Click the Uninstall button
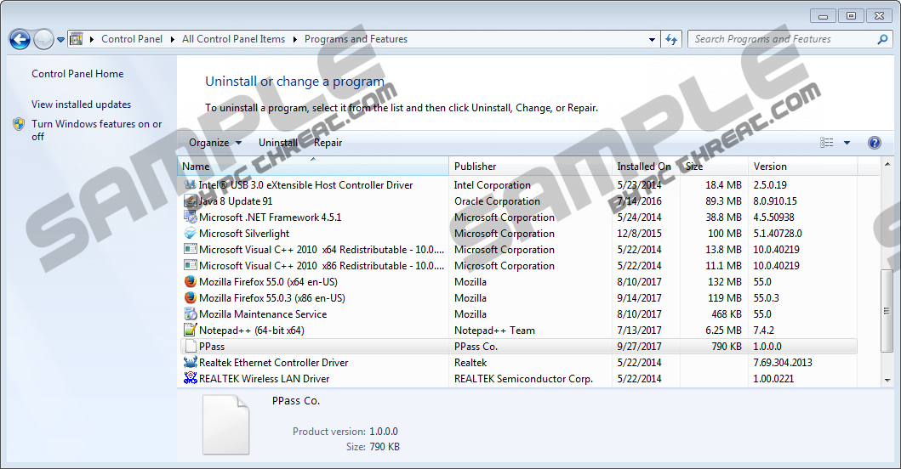The width and height of the screenshot is (901, 469). 277,143
